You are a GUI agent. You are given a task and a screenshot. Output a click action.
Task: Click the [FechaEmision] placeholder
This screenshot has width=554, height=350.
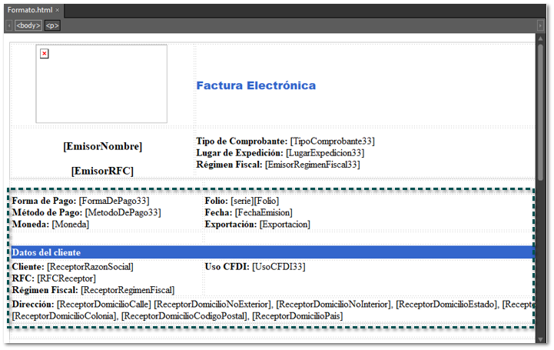(x=264, y=212)
